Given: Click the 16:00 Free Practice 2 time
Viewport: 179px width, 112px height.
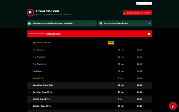Looking at the screenshot, I should point(139,57).
